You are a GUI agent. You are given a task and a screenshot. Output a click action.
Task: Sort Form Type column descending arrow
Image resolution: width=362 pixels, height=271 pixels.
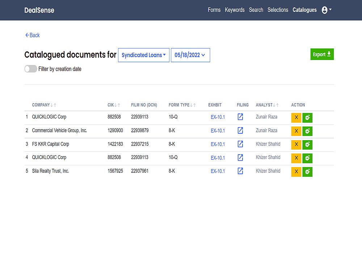pos(191,105)
